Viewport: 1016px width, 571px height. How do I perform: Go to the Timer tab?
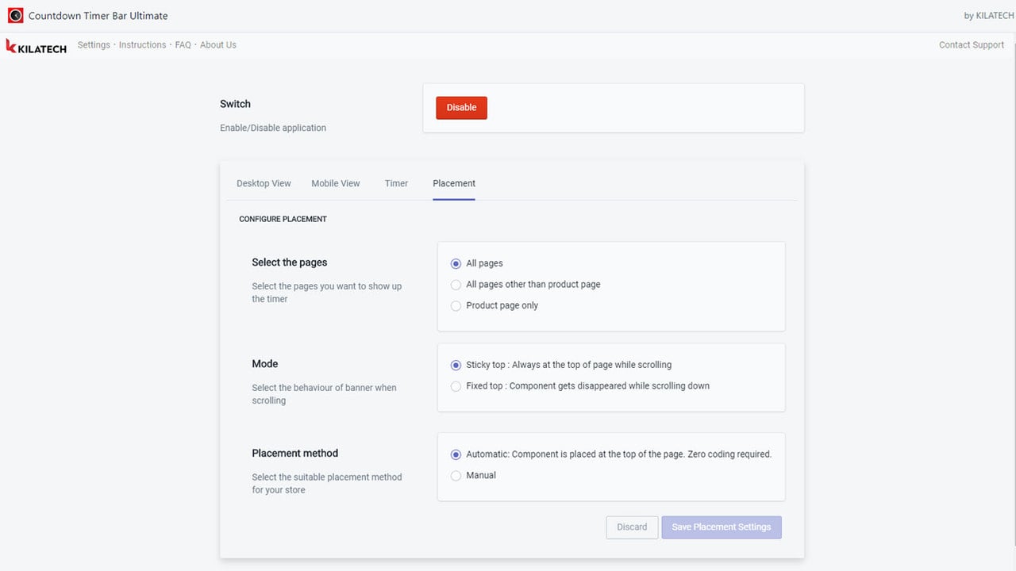click(396, 183)
